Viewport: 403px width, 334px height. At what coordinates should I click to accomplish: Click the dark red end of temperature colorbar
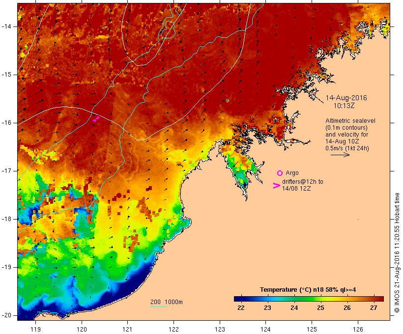(x=381, y=299)
